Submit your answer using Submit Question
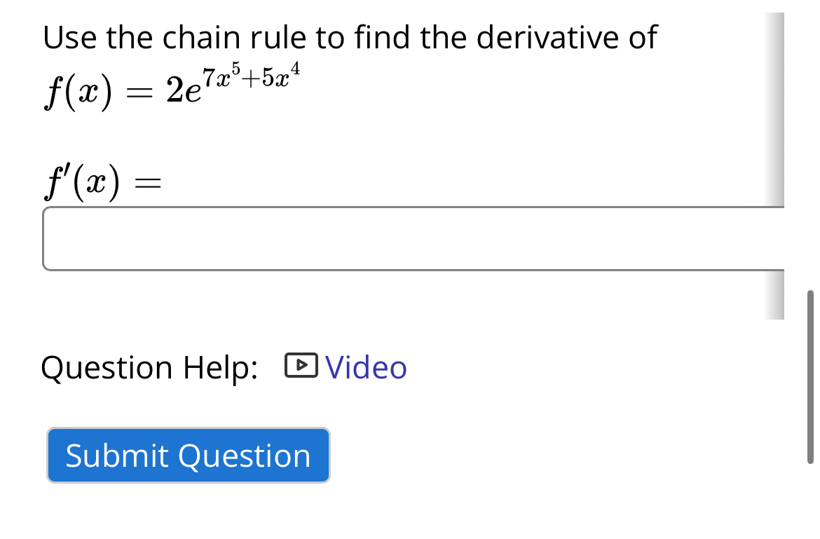The width and height of the screenshot is (820, 539). (x=188, y=456)
